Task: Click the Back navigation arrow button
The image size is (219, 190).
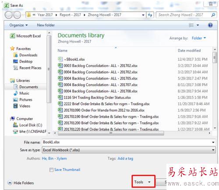Action: coord(9,15)
